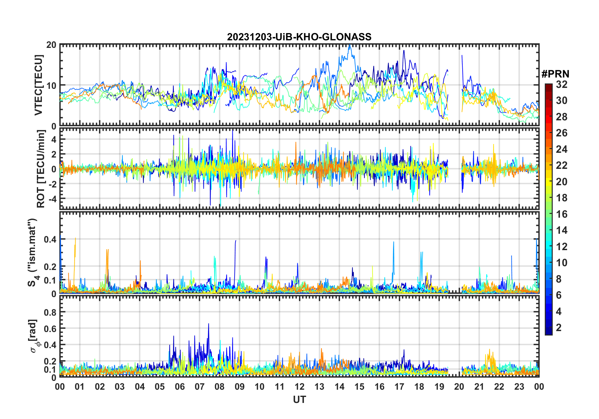Click the sigma-phi [rad] y-axis label
This screenshot has width=599, height=419.
(33, 336)
